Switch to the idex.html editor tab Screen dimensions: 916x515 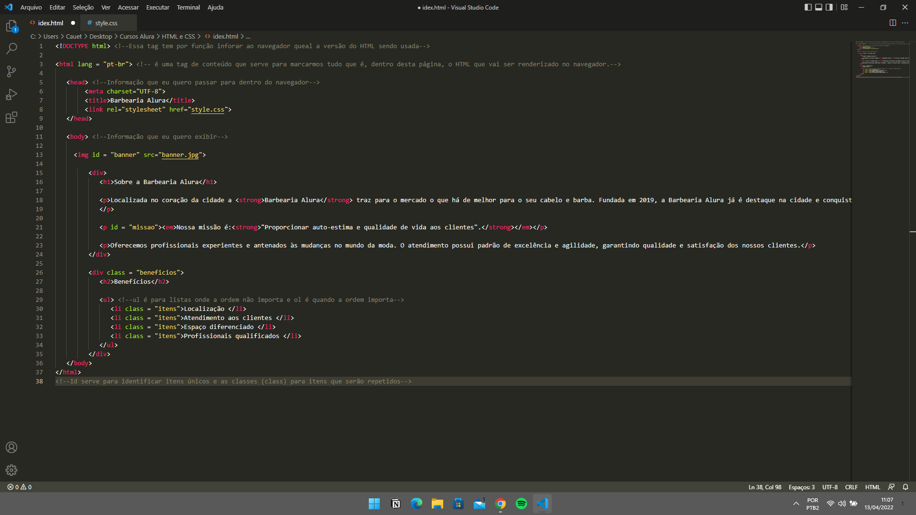50,23
